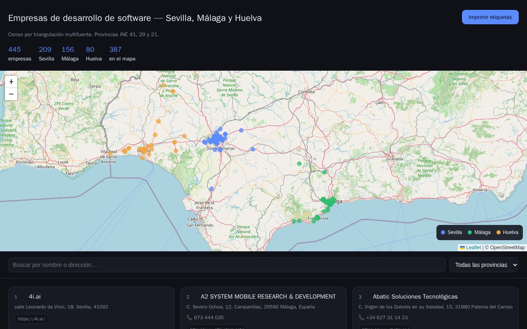
Task: Click the Córdoba city label on map
Action: [x=306, y=92]
